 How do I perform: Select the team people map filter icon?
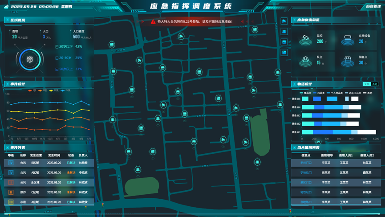tap(284, 32)
